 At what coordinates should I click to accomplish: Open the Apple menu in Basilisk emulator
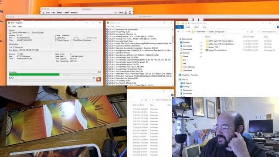click(44, 13)
